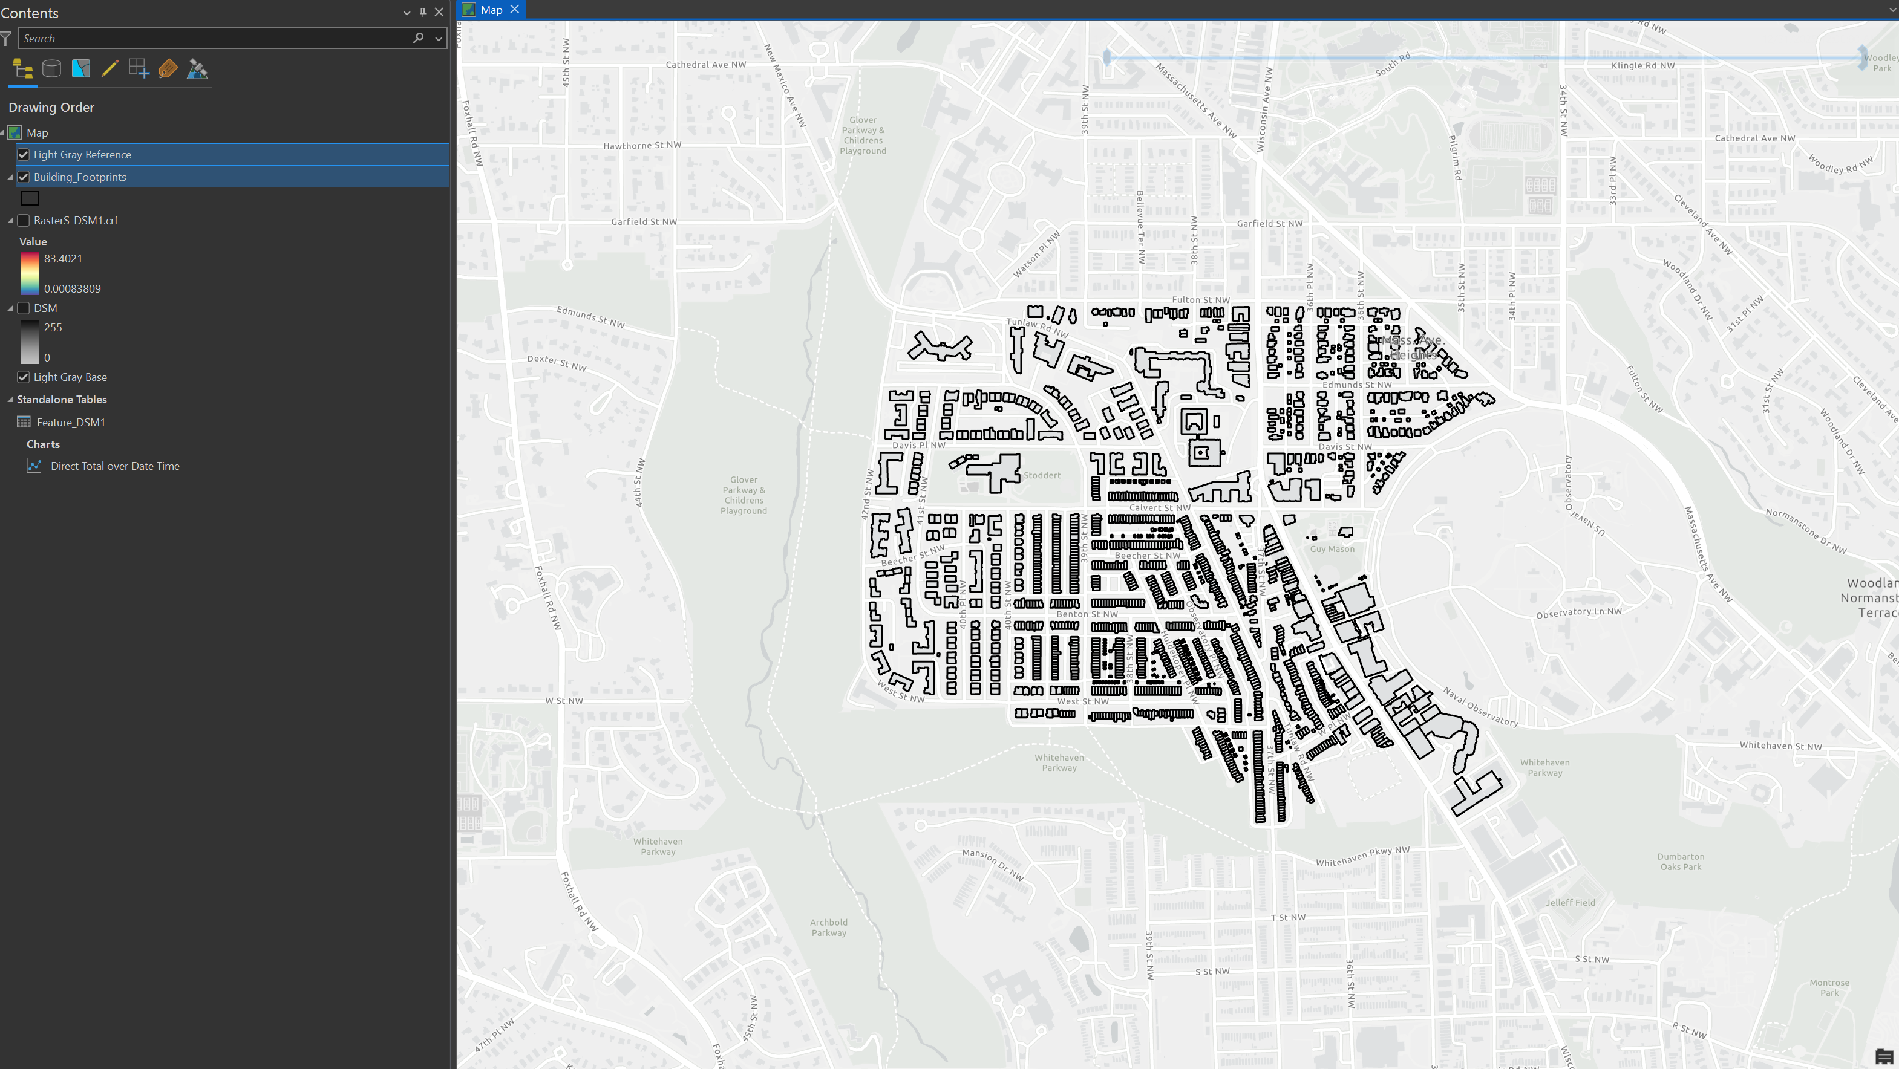Switch to List By Drawing Order view

click(22, 68)
